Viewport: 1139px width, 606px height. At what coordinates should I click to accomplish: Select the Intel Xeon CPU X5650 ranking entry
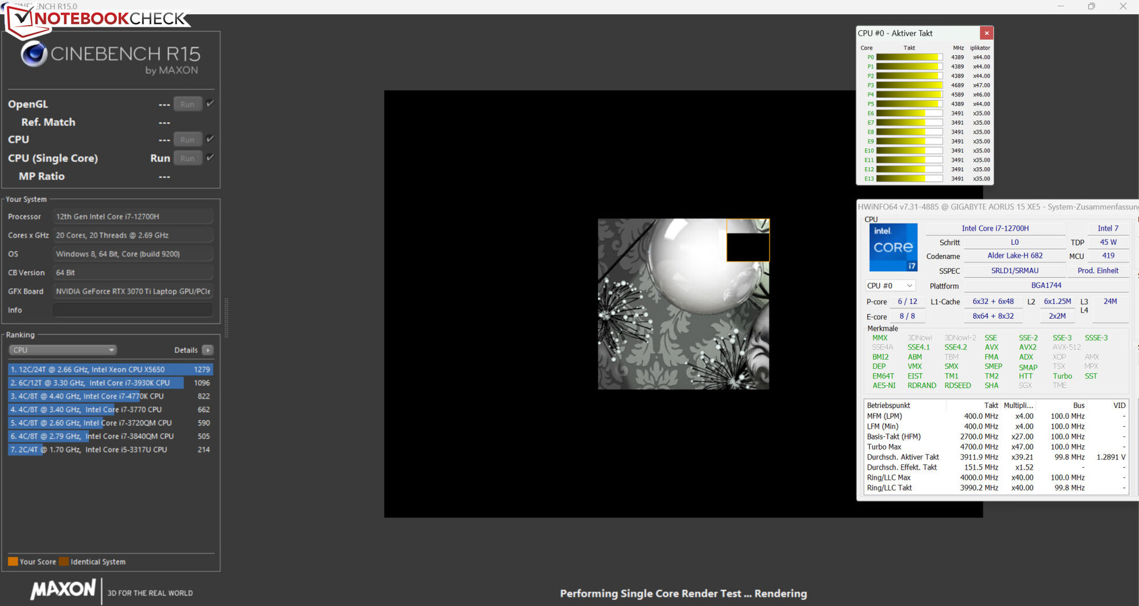[x=110, y=369]
